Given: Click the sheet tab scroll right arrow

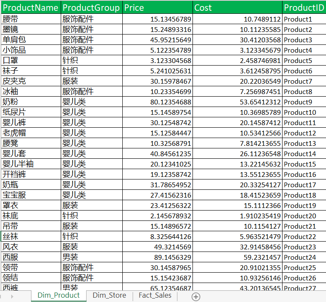Looking at the screenshot, I should (12, 296).
